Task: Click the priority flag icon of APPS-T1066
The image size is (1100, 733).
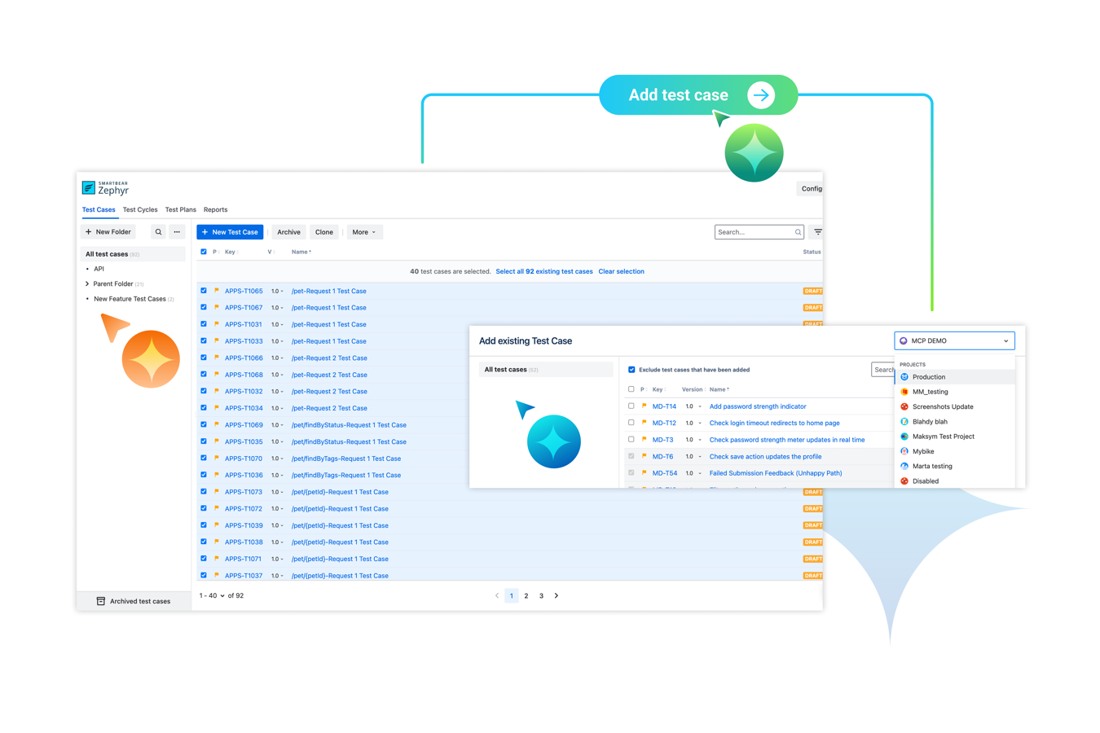Action: 217,358
